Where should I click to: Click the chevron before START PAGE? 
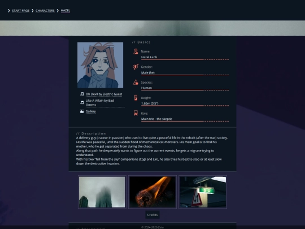(8, 11)
